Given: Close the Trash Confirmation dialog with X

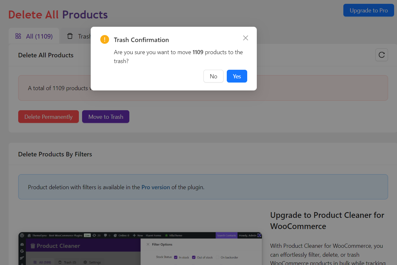Looking at the screenshot, I should pyautogui.click(x=245, y=38).
